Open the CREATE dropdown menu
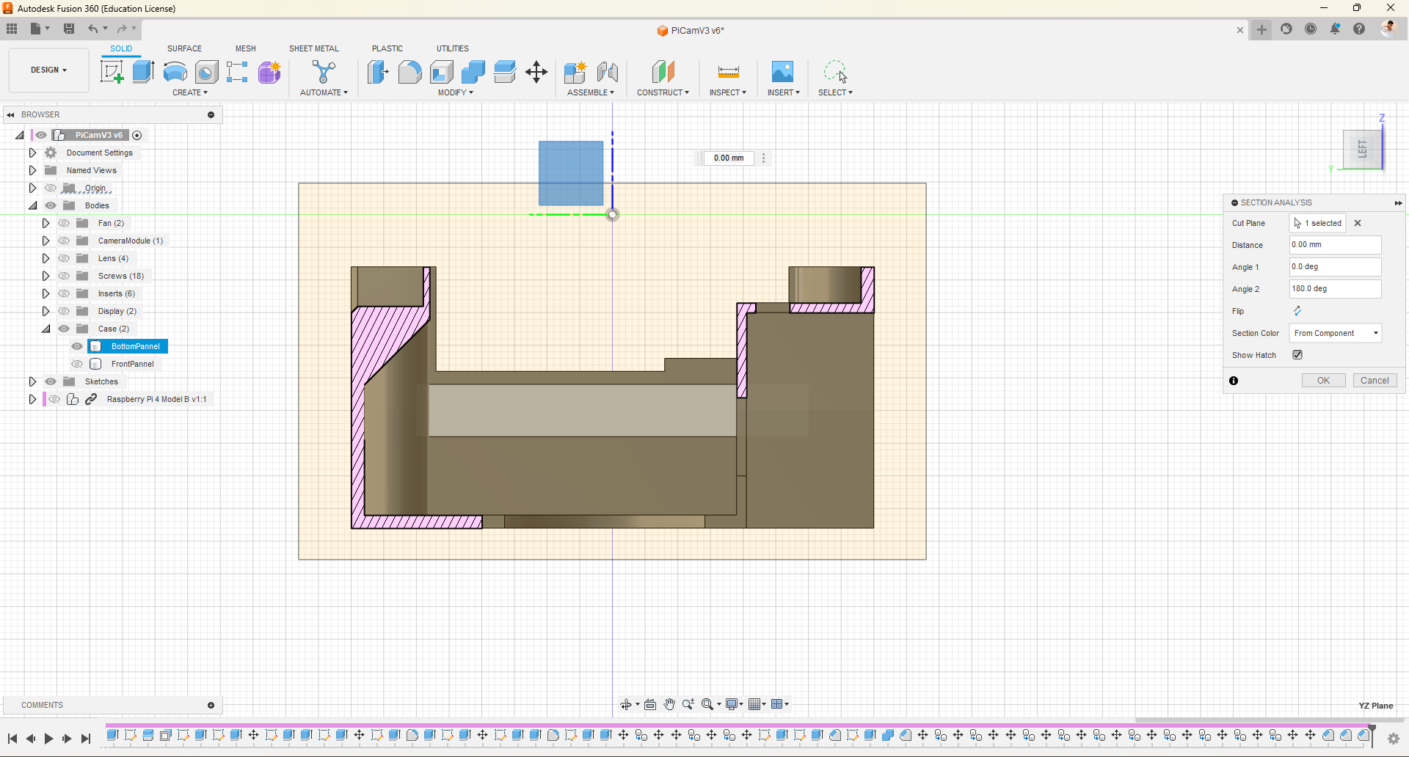This screenshot has width=1409, height=757. 190,92
